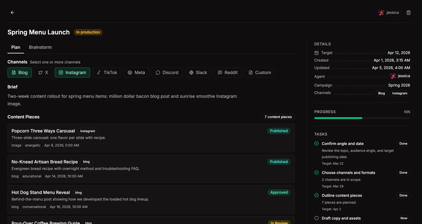Select the conversational tone label
This screenshot has height=224, width=422.
pyautogui.click(x=34, y=207)
